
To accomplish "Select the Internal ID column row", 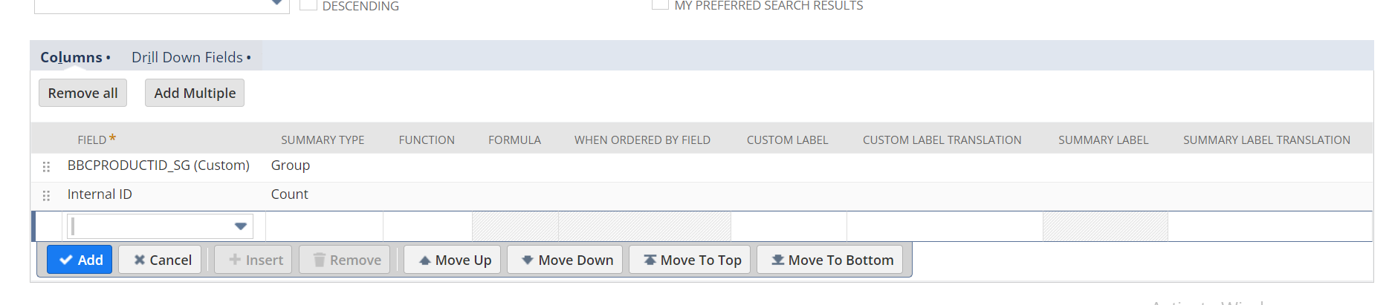I will point(100,194).
